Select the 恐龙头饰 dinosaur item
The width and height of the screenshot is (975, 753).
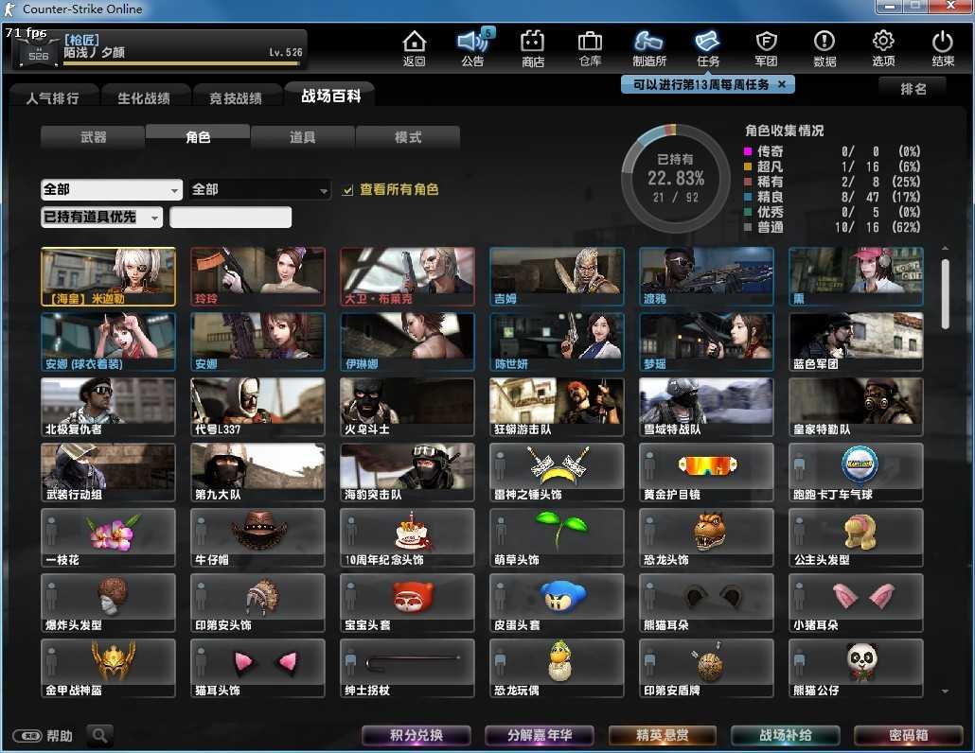point(706,537)
